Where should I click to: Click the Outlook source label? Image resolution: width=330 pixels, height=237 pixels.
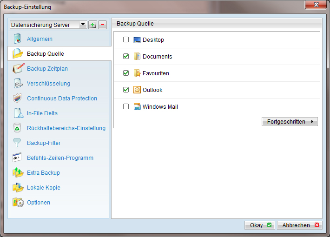[152, 90]
